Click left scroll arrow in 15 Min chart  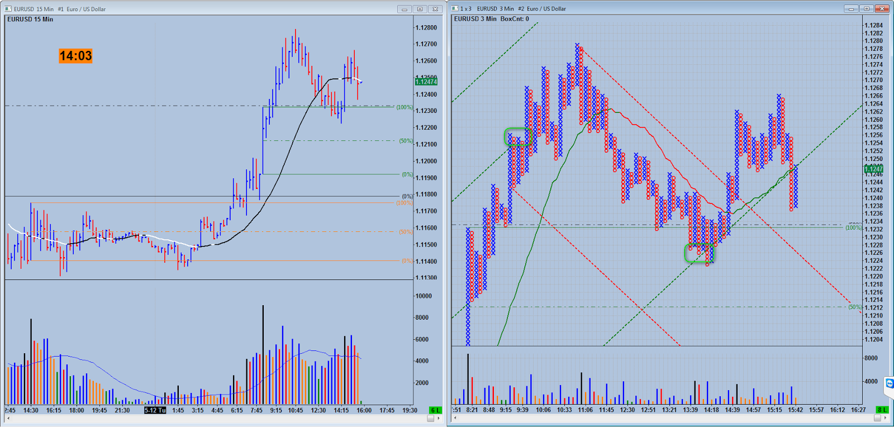click(x=8, y=418)
